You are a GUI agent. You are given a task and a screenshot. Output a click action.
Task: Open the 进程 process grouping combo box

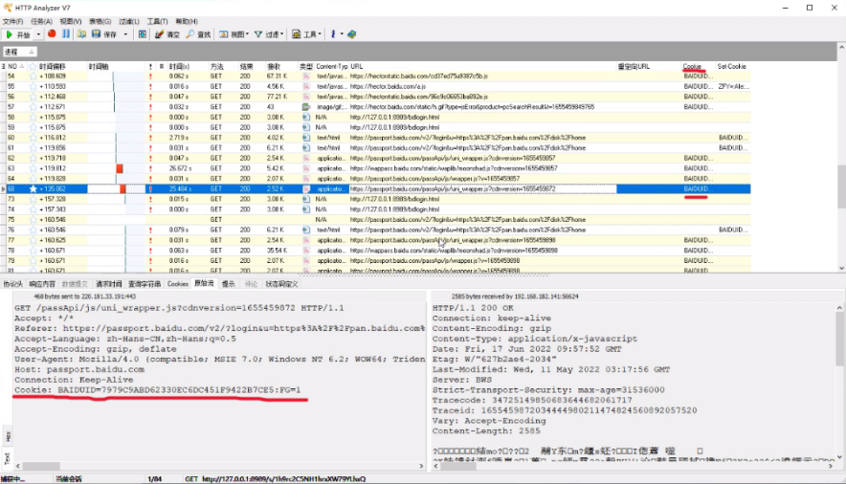coord(19,52)
